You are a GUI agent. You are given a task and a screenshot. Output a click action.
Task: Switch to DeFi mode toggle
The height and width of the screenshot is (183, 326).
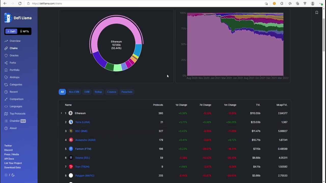pos(11,31)
